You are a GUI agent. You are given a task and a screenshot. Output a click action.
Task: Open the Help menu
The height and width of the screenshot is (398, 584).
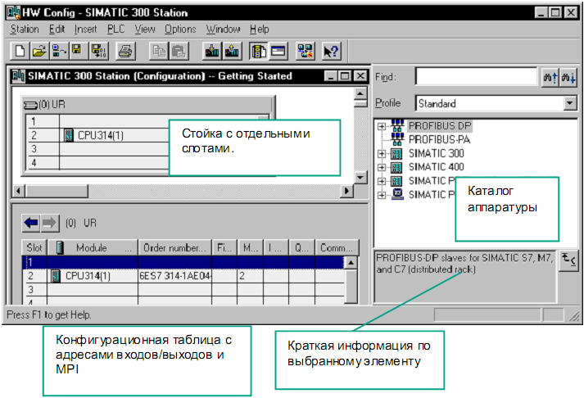tap(259, 29)
